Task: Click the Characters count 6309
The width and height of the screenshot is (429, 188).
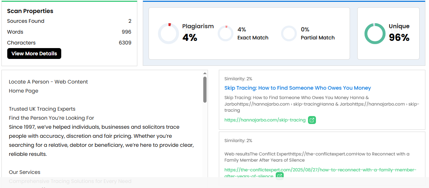Action: pos(125,43)
